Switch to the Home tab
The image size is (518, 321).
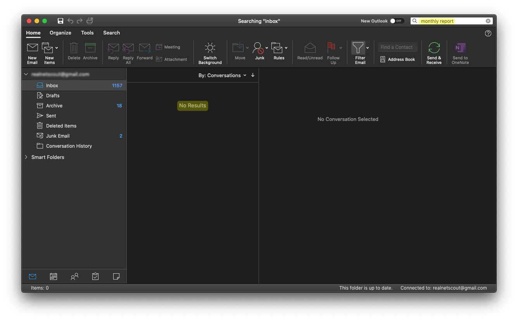(33, 33)
